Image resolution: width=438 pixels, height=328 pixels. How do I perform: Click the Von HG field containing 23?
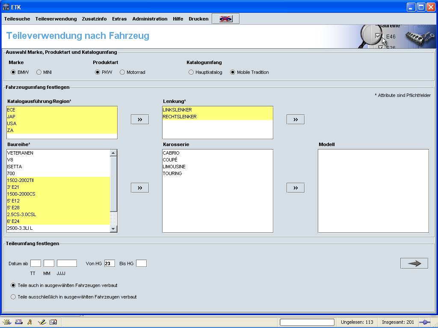tap(109, 263)
